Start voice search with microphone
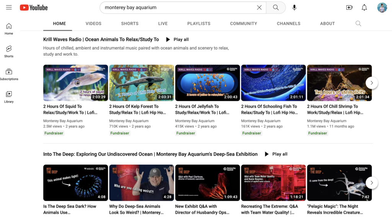 (x=294, y=8)
